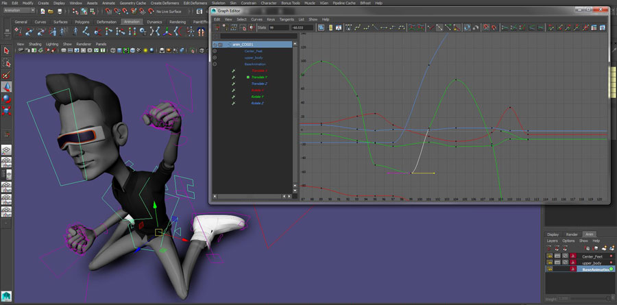This screenshot has width=617, height=305.
Task: Open Layers menu in layer editor
Action: tap(552, 241)
